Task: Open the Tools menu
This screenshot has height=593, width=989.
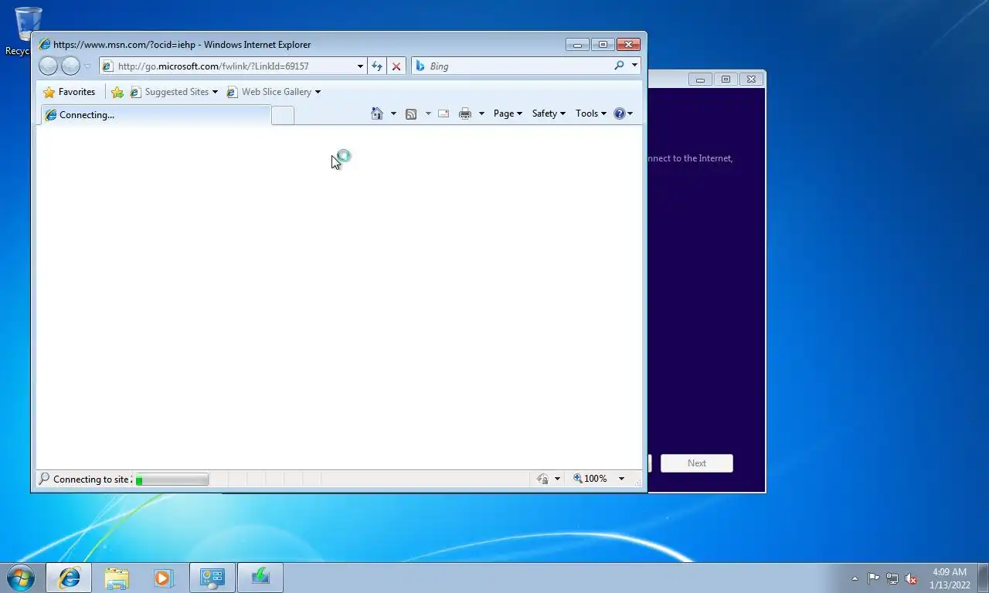Action: click(x=591, y=114)
